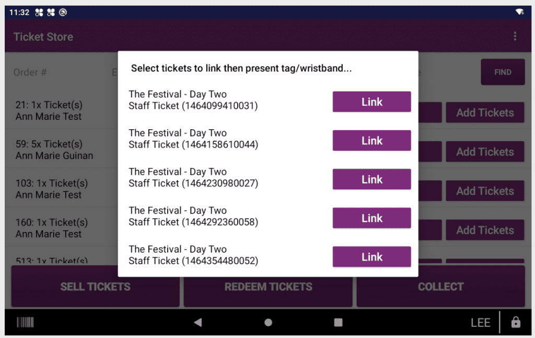Image resolution: width=535 pixels, height=338 pixels.
Task: Tap the SELL TICKETS button
Action: [x=95, y=287]
